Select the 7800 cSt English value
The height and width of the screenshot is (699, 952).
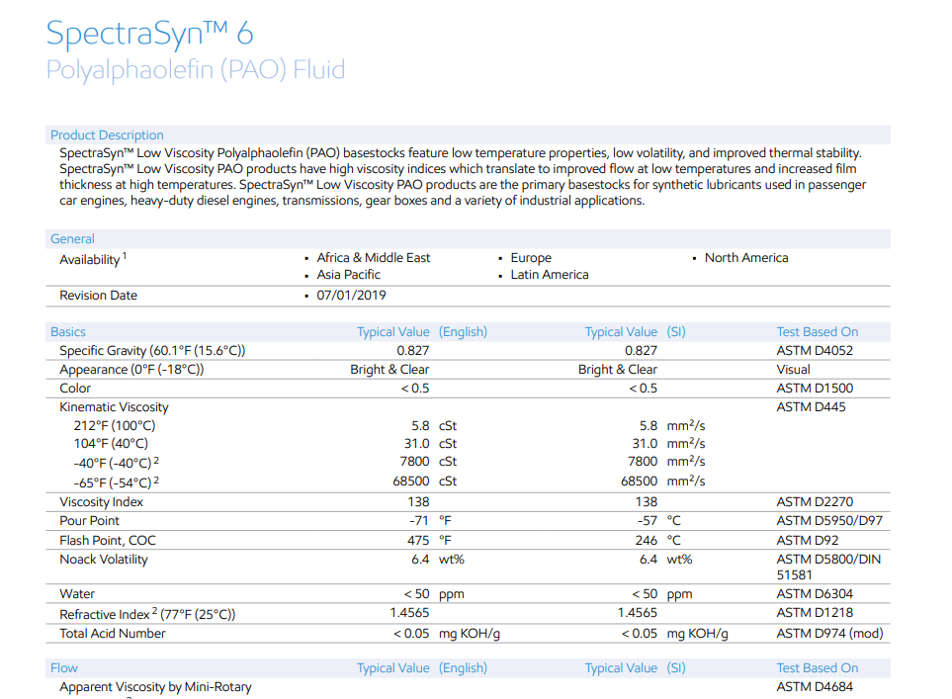coord(429,462)
